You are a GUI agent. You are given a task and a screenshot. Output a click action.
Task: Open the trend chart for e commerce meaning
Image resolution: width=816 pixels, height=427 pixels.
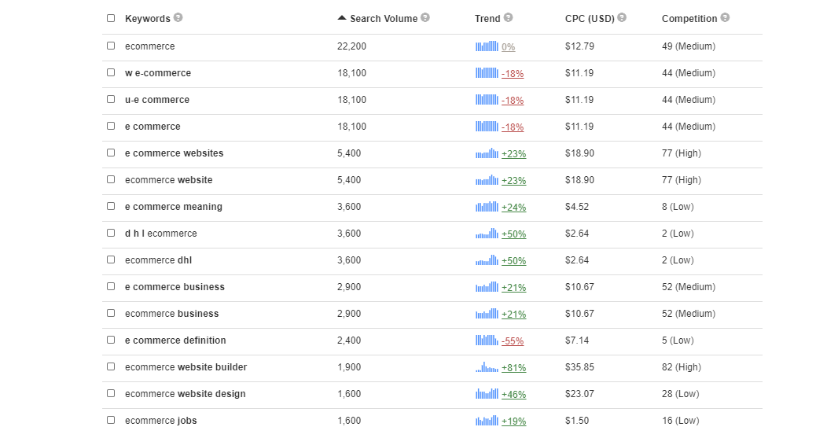(487, 207)
